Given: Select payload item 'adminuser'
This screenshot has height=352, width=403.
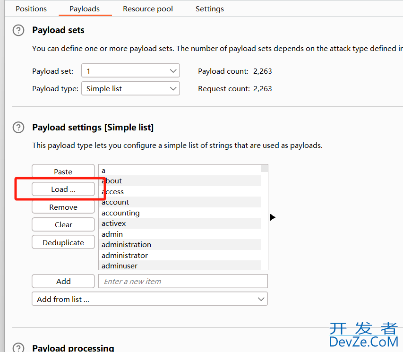Looking at the screenshot, I should pos(180,266).
